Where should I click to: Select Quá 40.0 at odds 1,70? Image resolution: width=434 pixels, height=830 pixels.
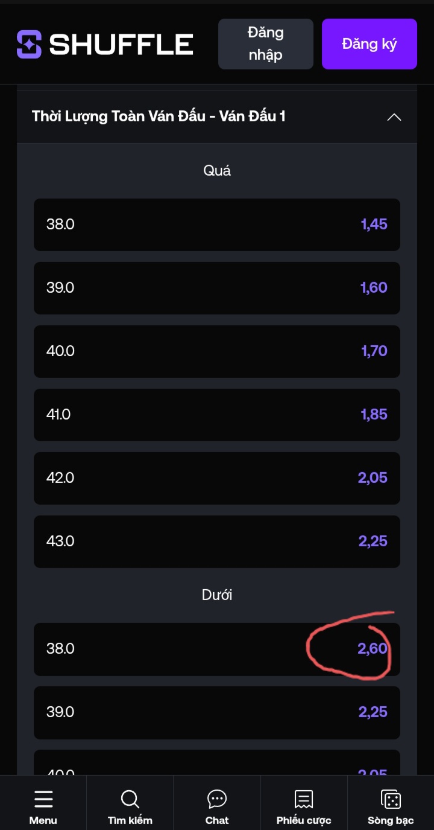pos(217,351)
